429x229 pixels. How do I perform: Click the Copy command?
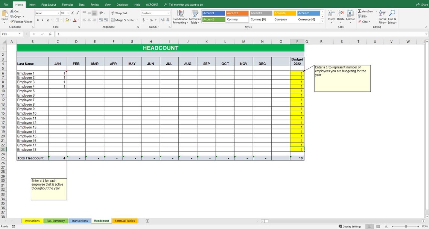coord(17,17)
